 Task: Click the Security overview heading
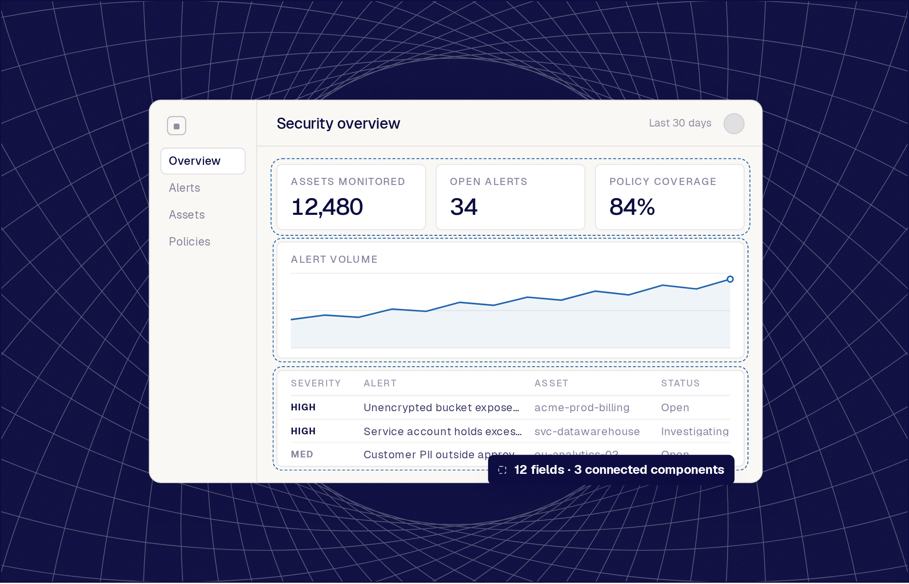pyautogui.click(x=338, y=124)
